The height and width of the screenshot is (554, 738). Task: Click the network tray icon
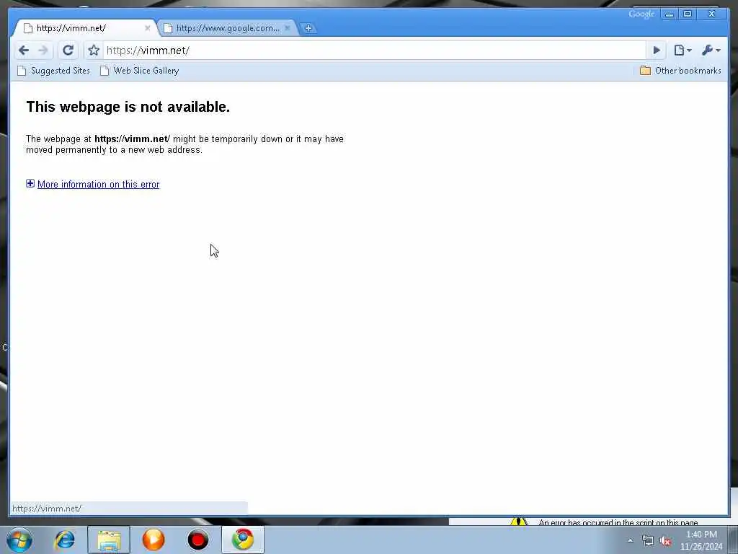click(648, 541)
